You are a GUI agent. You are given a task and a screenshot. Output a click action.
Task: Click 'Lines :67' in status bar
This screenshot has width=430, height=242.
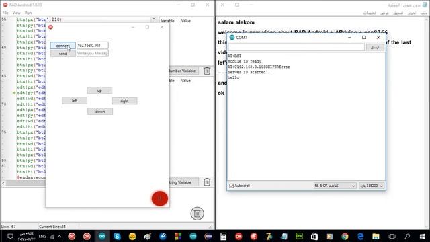coord(9,227)
